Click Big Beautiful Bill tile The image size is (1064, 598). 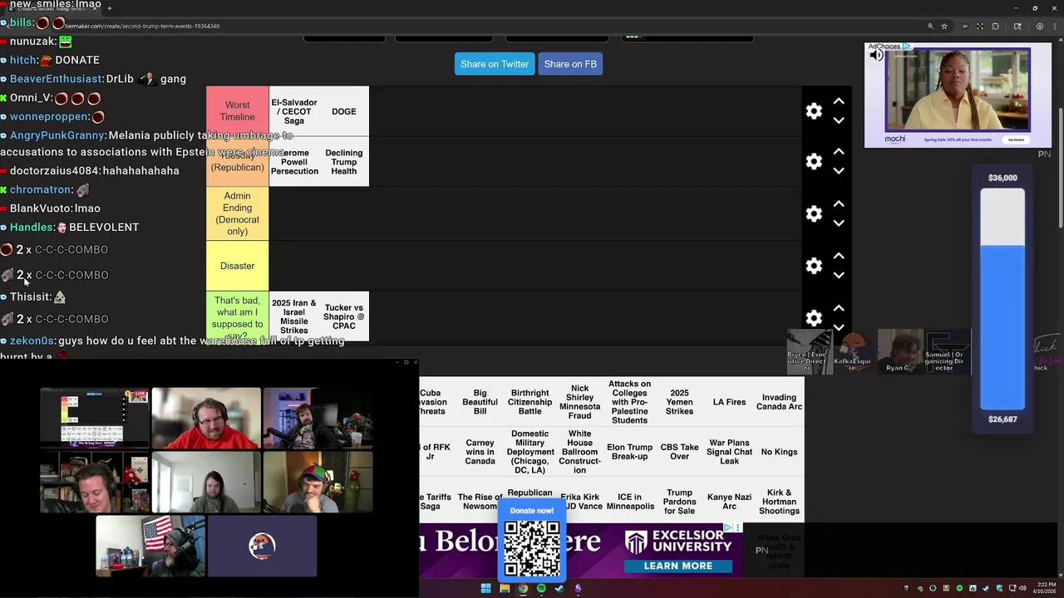pyautogui.click(x=480, y=402)
